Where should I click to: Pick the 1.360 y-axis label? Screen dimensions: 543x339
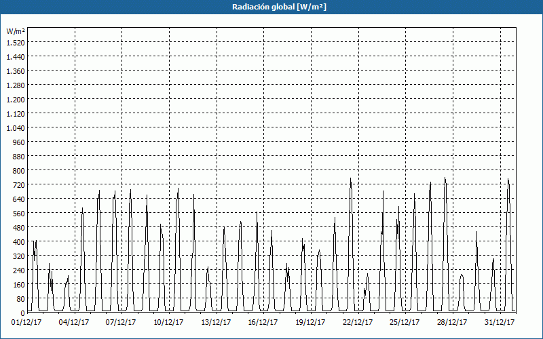16,71
